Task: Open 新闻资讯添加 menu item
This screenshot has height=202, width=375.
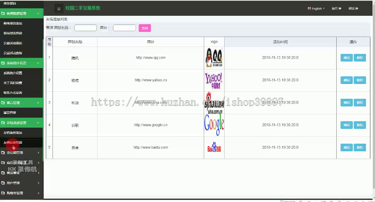Action: pyautogui.click(x=12, y=23)
